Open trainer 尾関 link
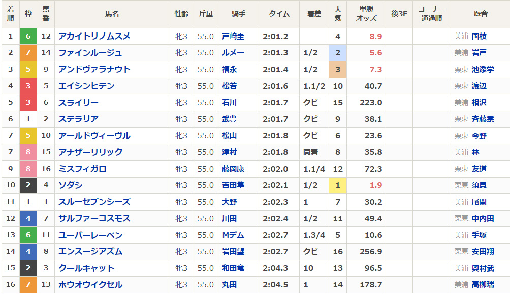 coord(479,202)
